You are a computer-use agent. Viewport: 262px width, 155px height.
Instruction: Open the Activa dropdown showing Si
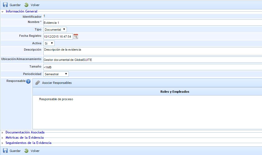tap(49, 43)
